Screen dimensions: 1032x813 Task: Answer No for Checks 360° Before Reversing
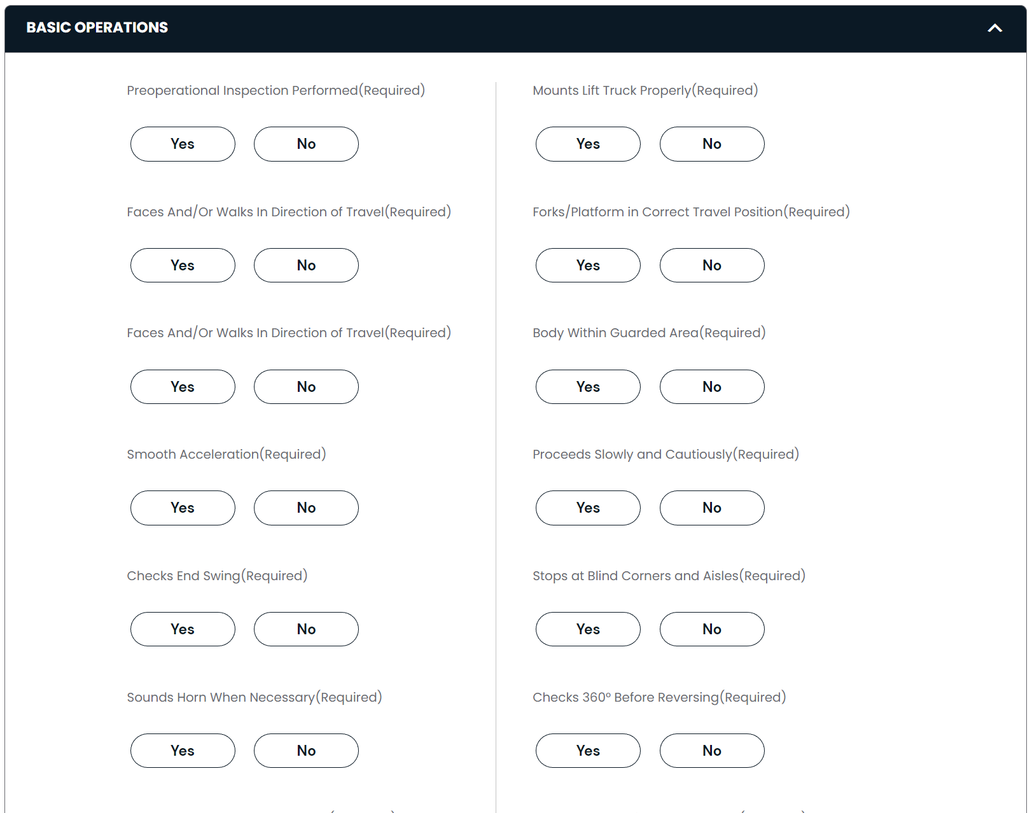[711, 751]
